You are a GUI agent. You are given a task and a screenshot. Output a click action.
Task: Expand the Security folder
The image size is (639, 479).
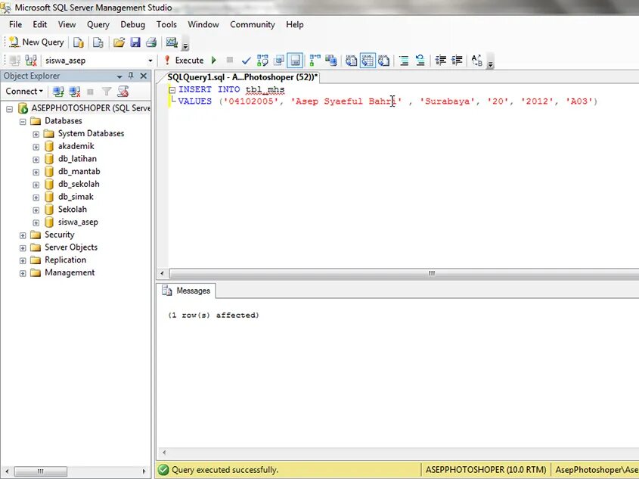(23, 235)
